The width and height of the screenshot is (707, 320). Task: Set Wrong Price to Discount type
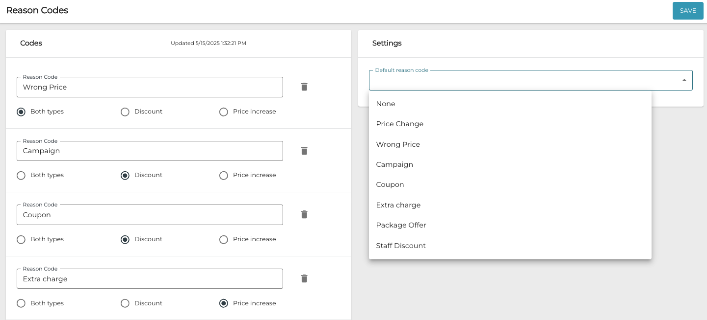click(125, 112)
